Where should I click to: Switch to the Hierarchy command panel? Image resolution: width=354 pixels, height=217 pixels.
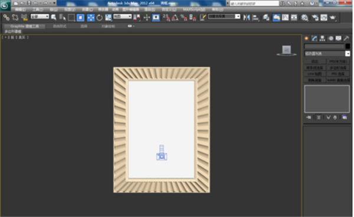click(x=322, y=38)
